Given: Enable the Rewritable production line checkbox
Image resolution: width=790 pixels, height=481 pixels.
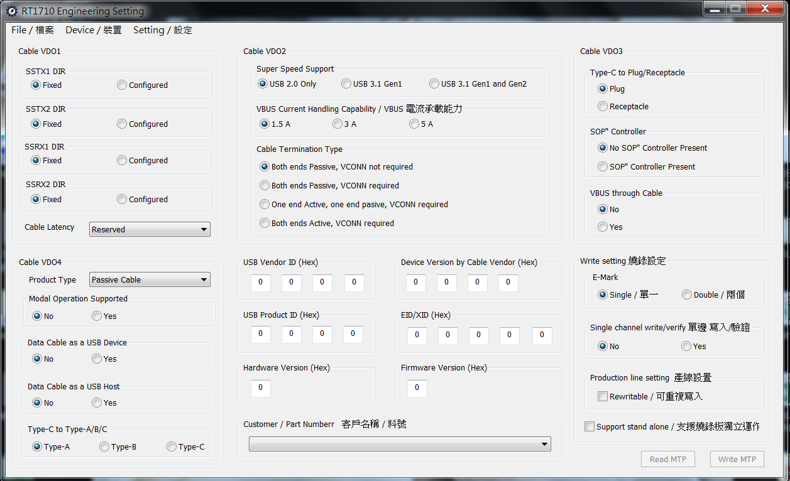Looking at the screenshot, I should [603, 397].
